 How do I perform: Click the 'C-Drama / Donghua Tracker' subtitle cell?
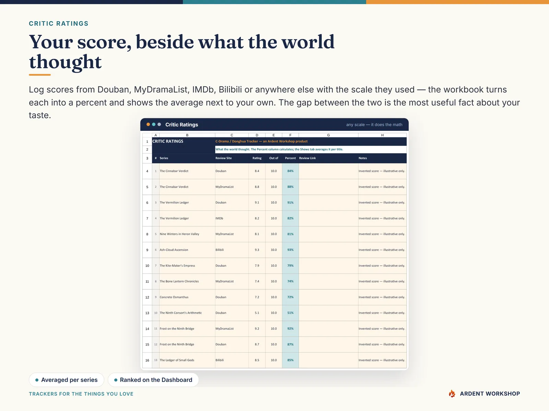[x=311, y=141]
